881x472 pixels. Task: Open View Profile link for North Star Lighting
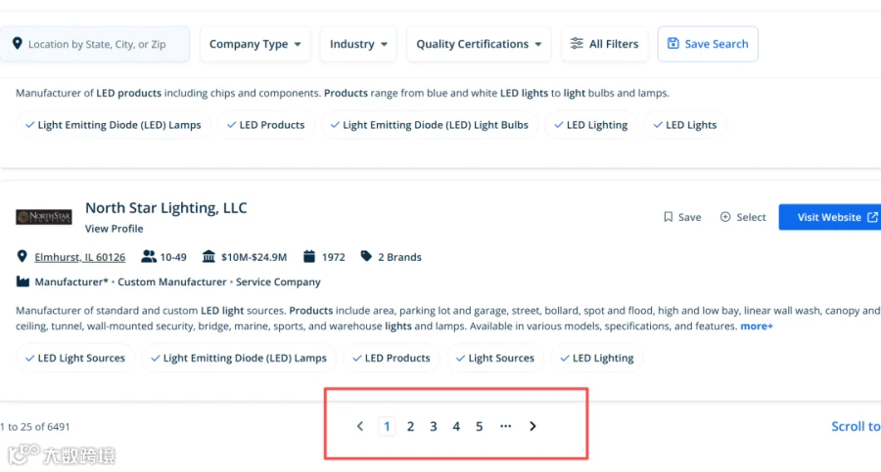(x=115, y=229)
